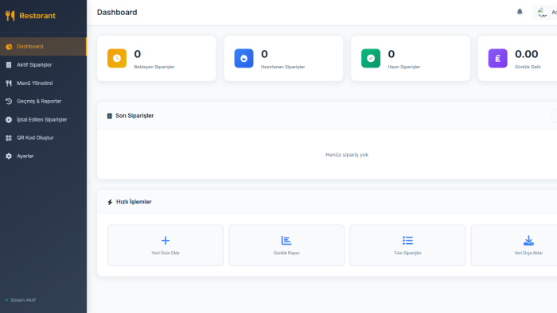Click the İptal Edilen Siparişler cancel icon
This screenshot has width=557, height=313.
pos(9,119)
